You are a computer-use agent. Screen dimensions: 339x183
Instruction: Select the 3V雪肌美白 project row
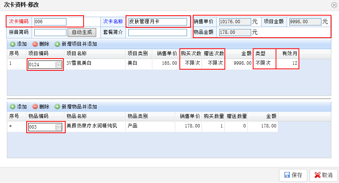click(95, 63)
